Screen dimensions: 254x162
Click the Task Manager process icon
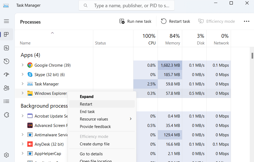30,84
